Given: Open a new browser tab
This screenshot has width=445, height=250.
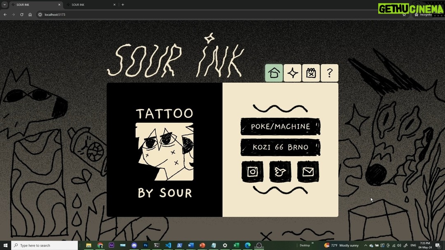Looking at the screenshot, I should [123, 5].
